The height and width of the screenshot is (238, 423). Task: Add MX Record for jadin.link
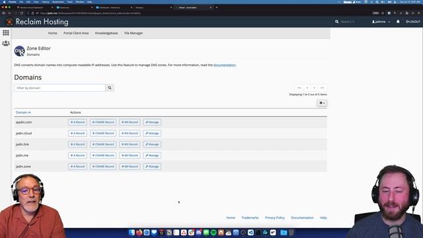tap(130, 144)
